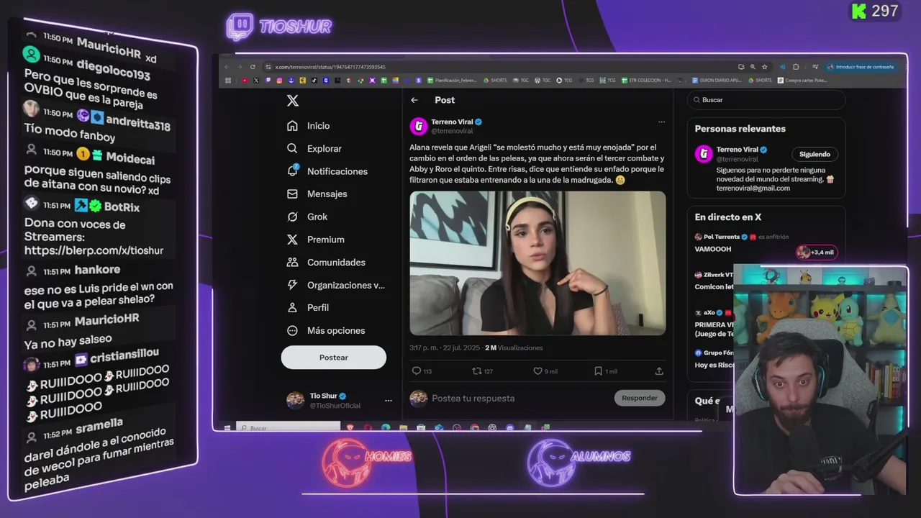
Task: Click the share post icon
Action: tap(659, 371)
